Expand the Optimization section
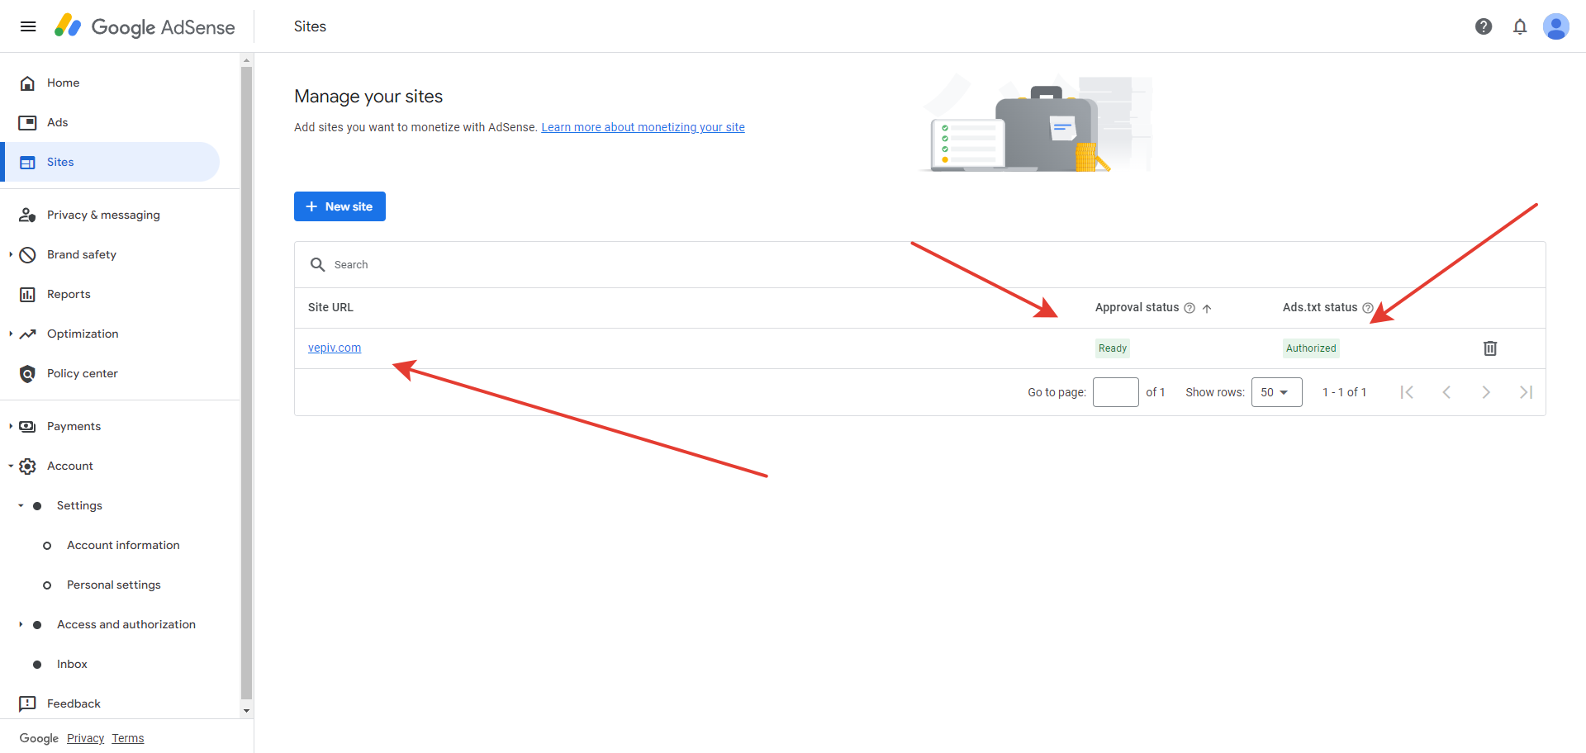The image size is (1586, 753). [x=11, y=334]
